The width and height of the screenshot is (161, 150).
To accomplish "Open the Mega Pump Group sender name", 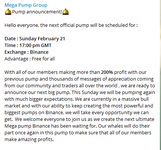I will pyautogui.click(x=26, y=5).
